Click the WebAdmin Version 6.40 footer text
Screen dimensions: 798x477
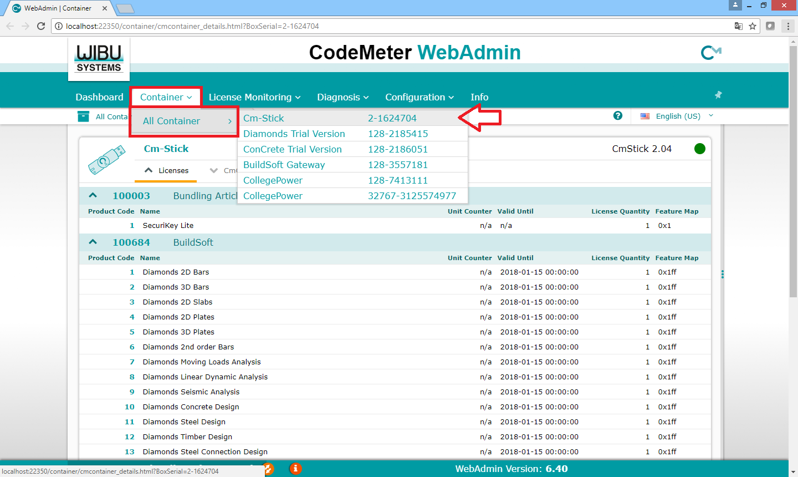(511, 469)
